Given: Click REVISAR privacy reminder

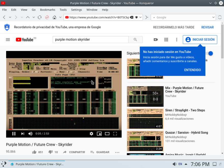Looking at the screenshot, I should tap(207, 27).
